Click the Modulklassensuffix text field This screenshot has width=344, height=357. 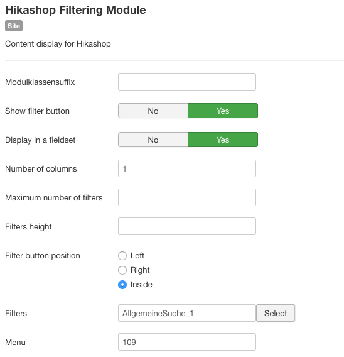click(187, 82)
